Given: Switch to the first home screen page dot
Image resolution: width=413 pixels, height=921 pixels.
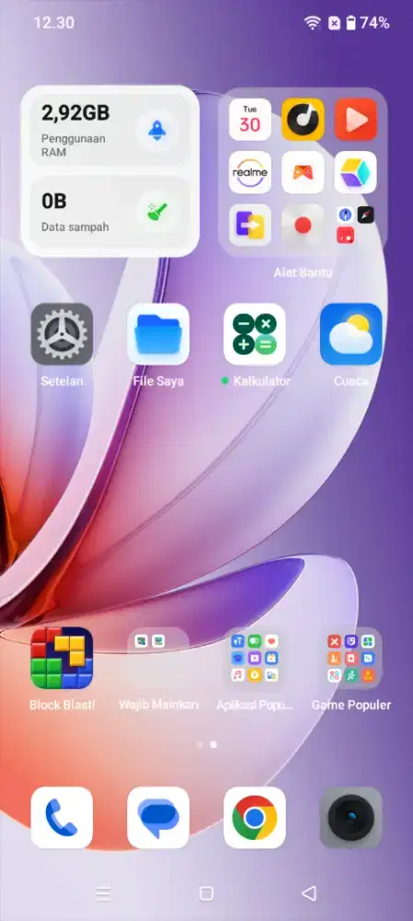Looking at the screenshot, I should (x=199, y=744).
